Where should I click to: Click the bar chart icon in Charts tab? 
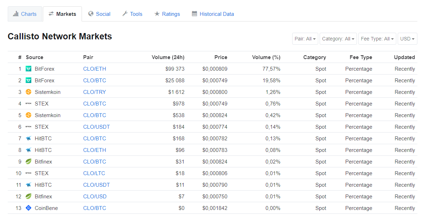16,14
